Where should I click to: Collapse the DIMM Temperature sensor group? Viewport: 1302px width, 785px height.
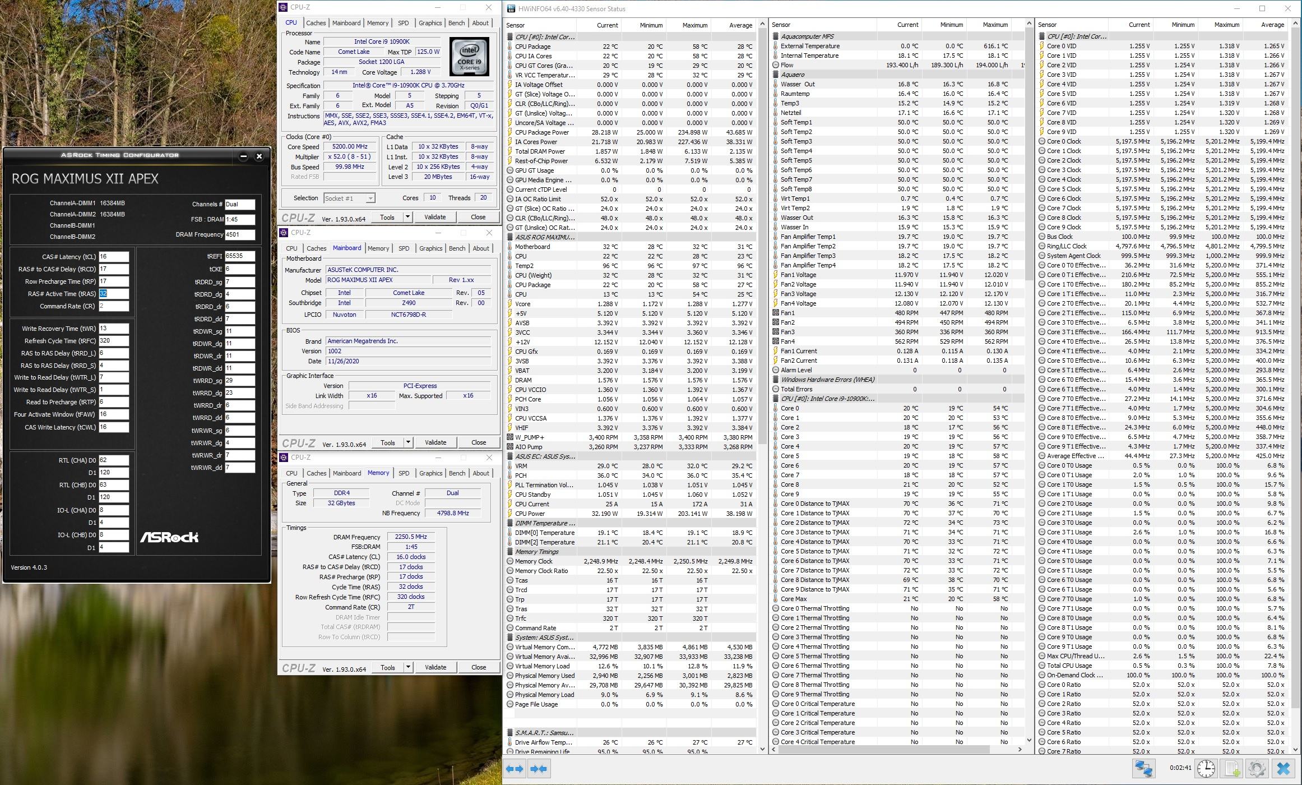(x=510, y=523)
